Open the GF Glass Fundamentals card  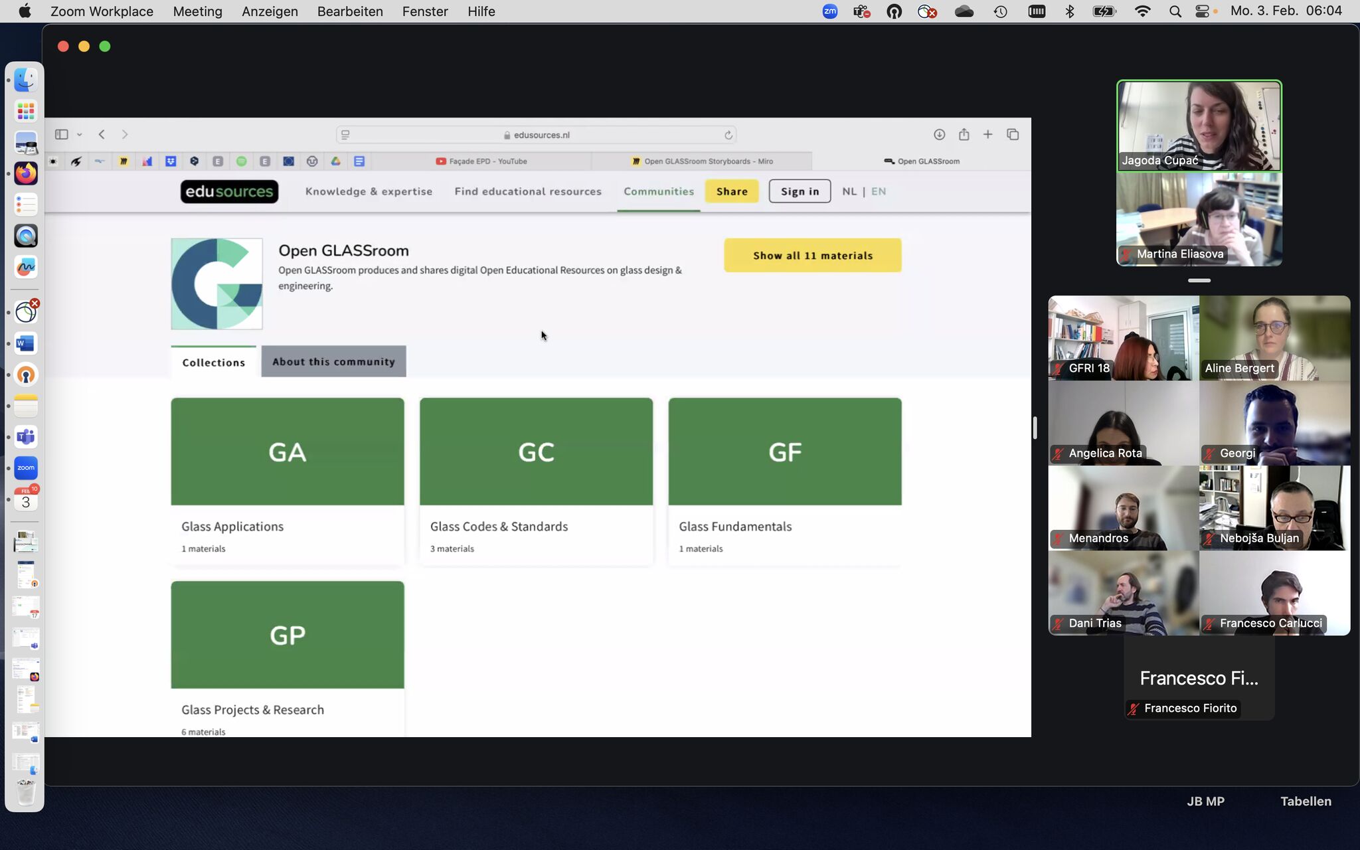point(785,481)
